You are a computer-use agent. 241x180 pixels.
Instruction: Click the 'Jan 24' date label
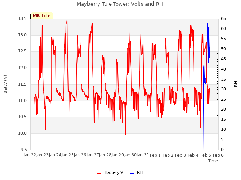(x=55, y=155)
